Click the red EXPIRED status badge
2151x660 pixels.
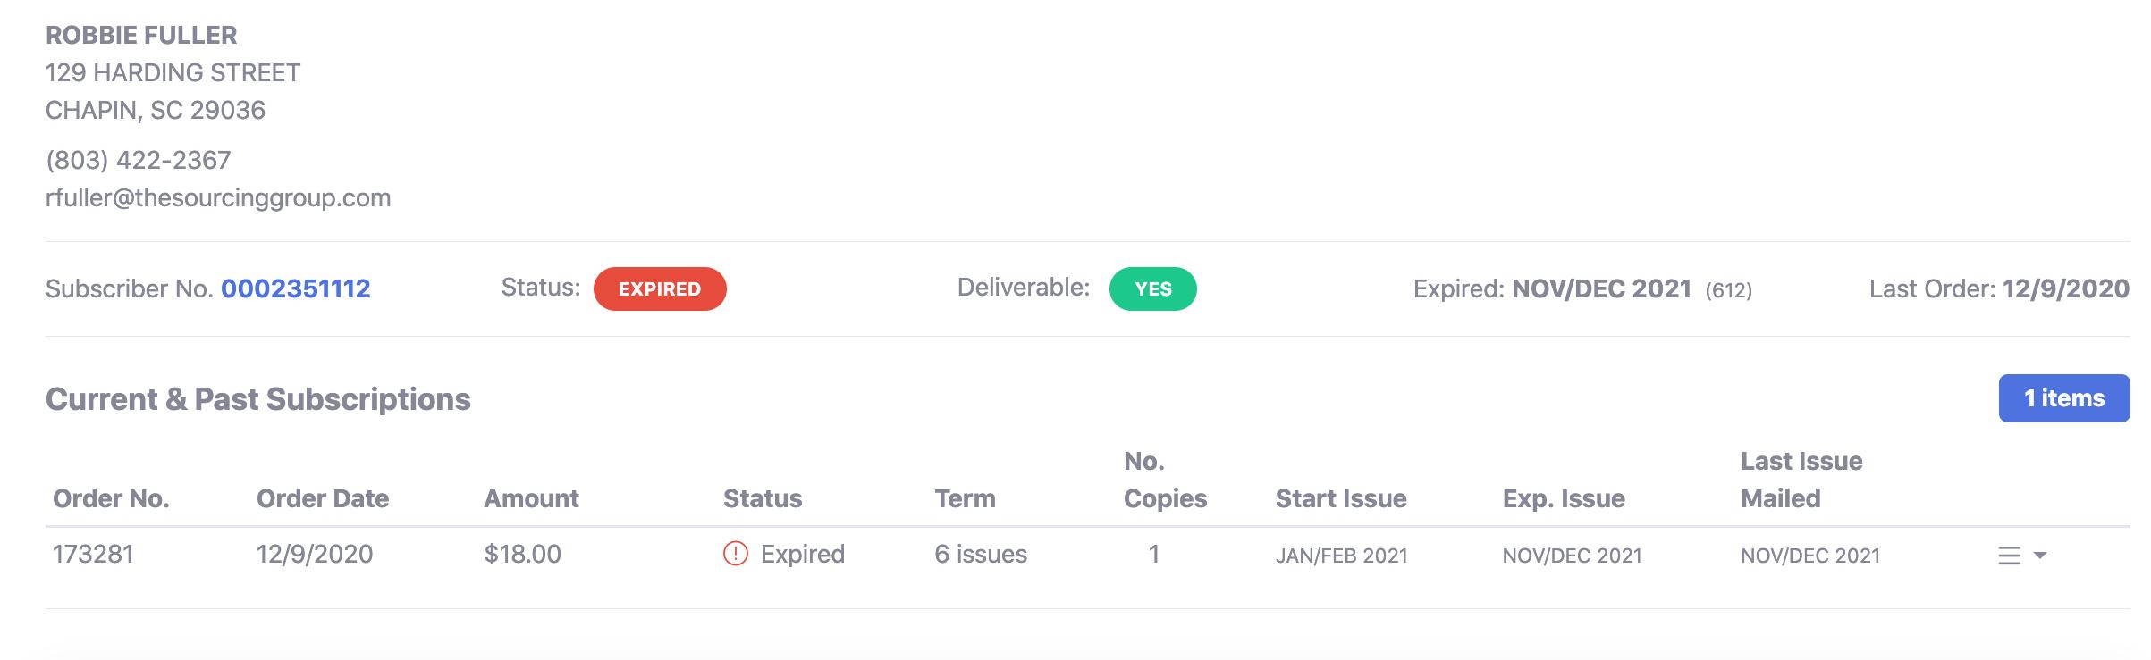pyautogui.click(x=660, y=288)
